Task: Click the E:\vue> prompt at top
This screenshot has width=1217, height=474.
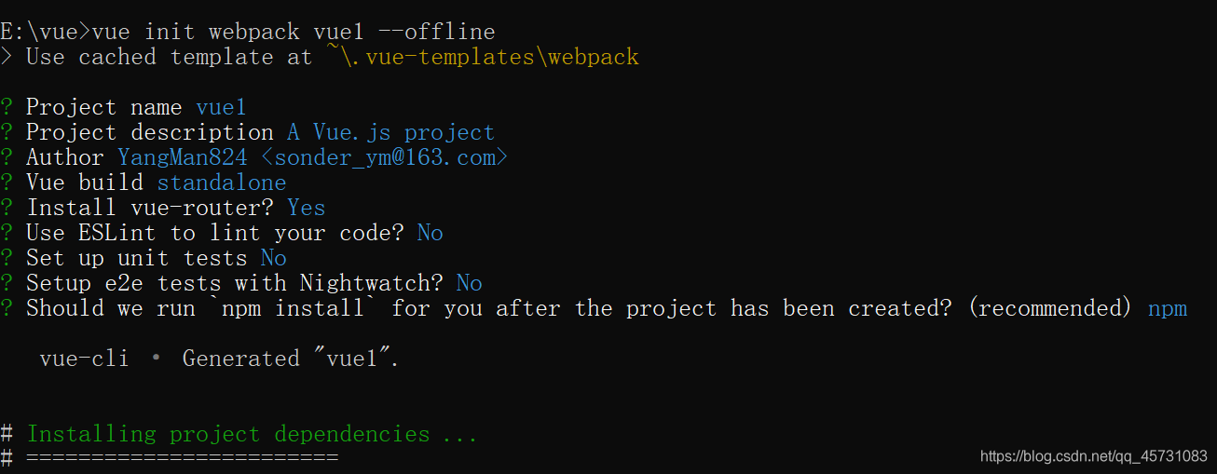Action: point(46,32)
